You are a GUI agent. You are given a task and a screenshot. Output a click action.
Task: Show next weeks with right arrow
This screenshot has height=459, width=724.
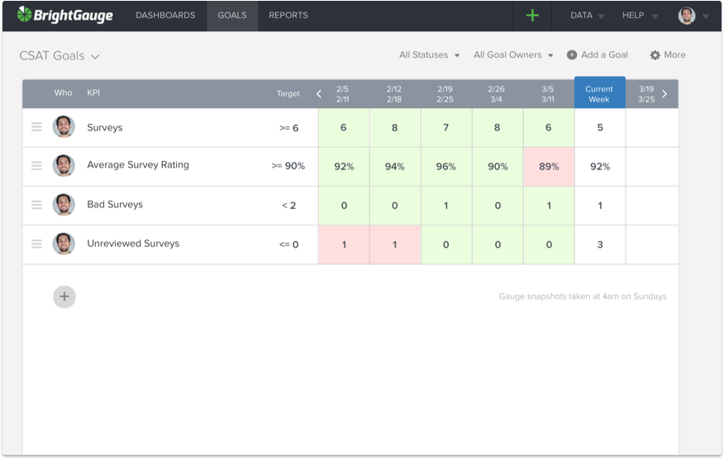click(x=664, y=94)
